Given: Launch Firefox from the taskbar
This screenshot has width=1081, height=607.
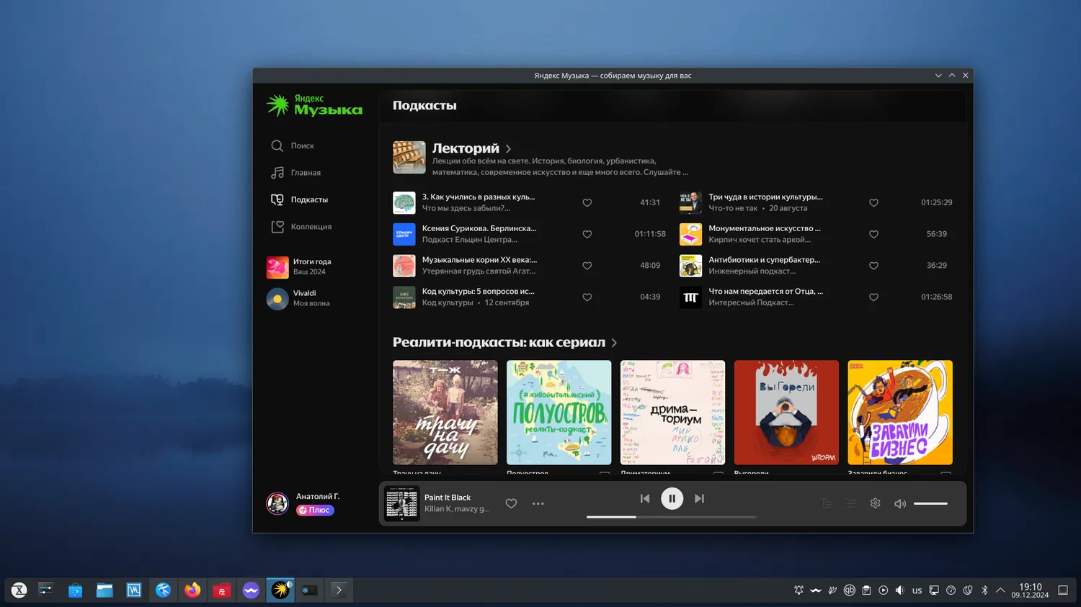Looking at the screenshot, I should pos(192,590).
